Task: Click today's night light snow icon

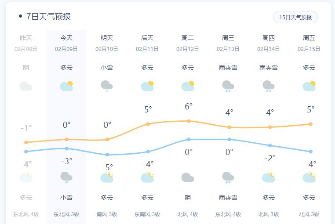Action: click(x=66, y=177)
